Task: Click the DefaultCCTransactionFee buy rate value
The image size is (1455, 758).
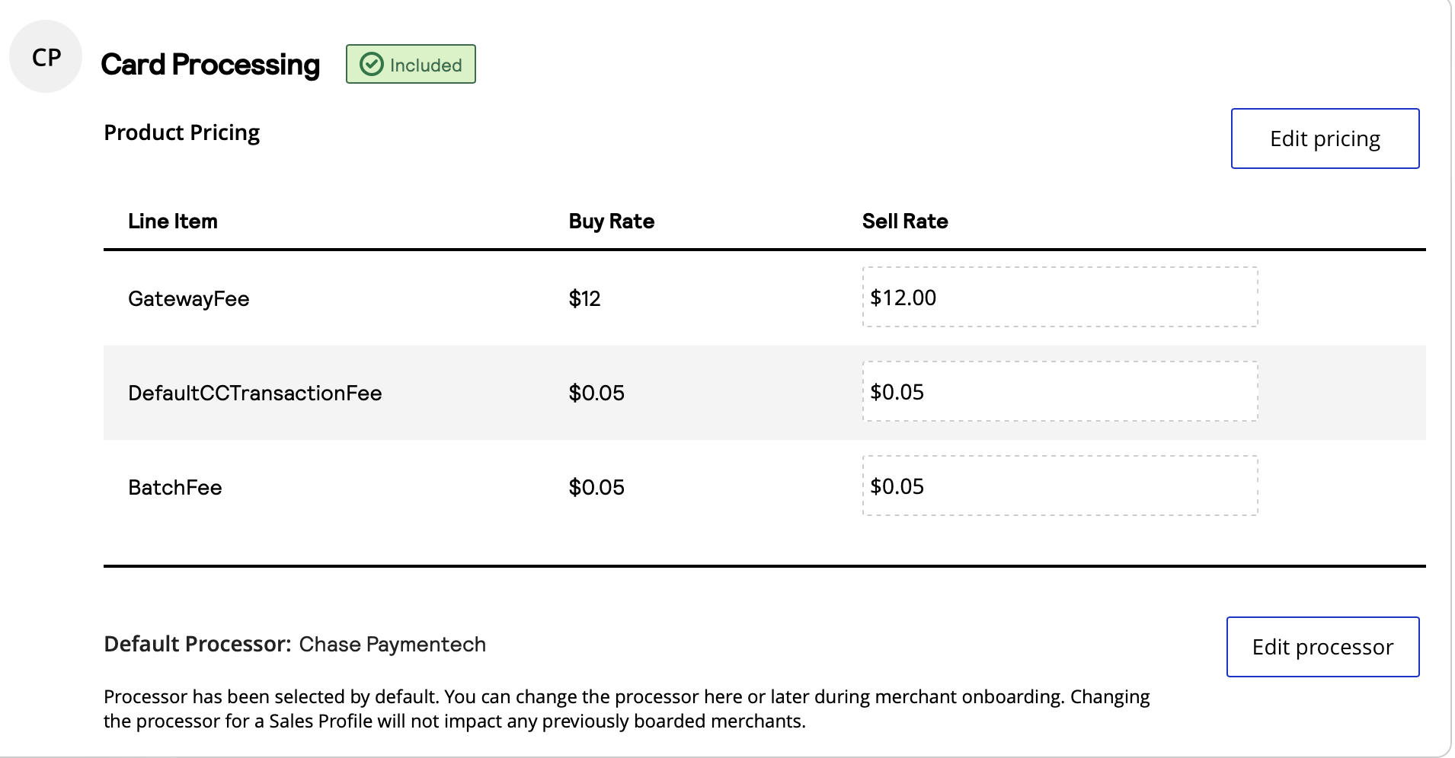Action: pos(596,393)
